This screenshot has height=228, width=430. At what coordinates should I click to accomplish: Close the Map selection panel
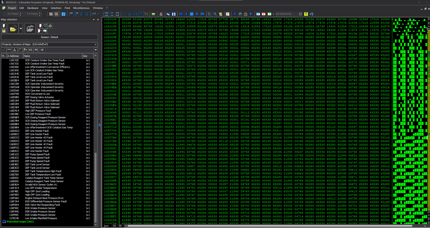pyautogui.click(x=98, y=20)
